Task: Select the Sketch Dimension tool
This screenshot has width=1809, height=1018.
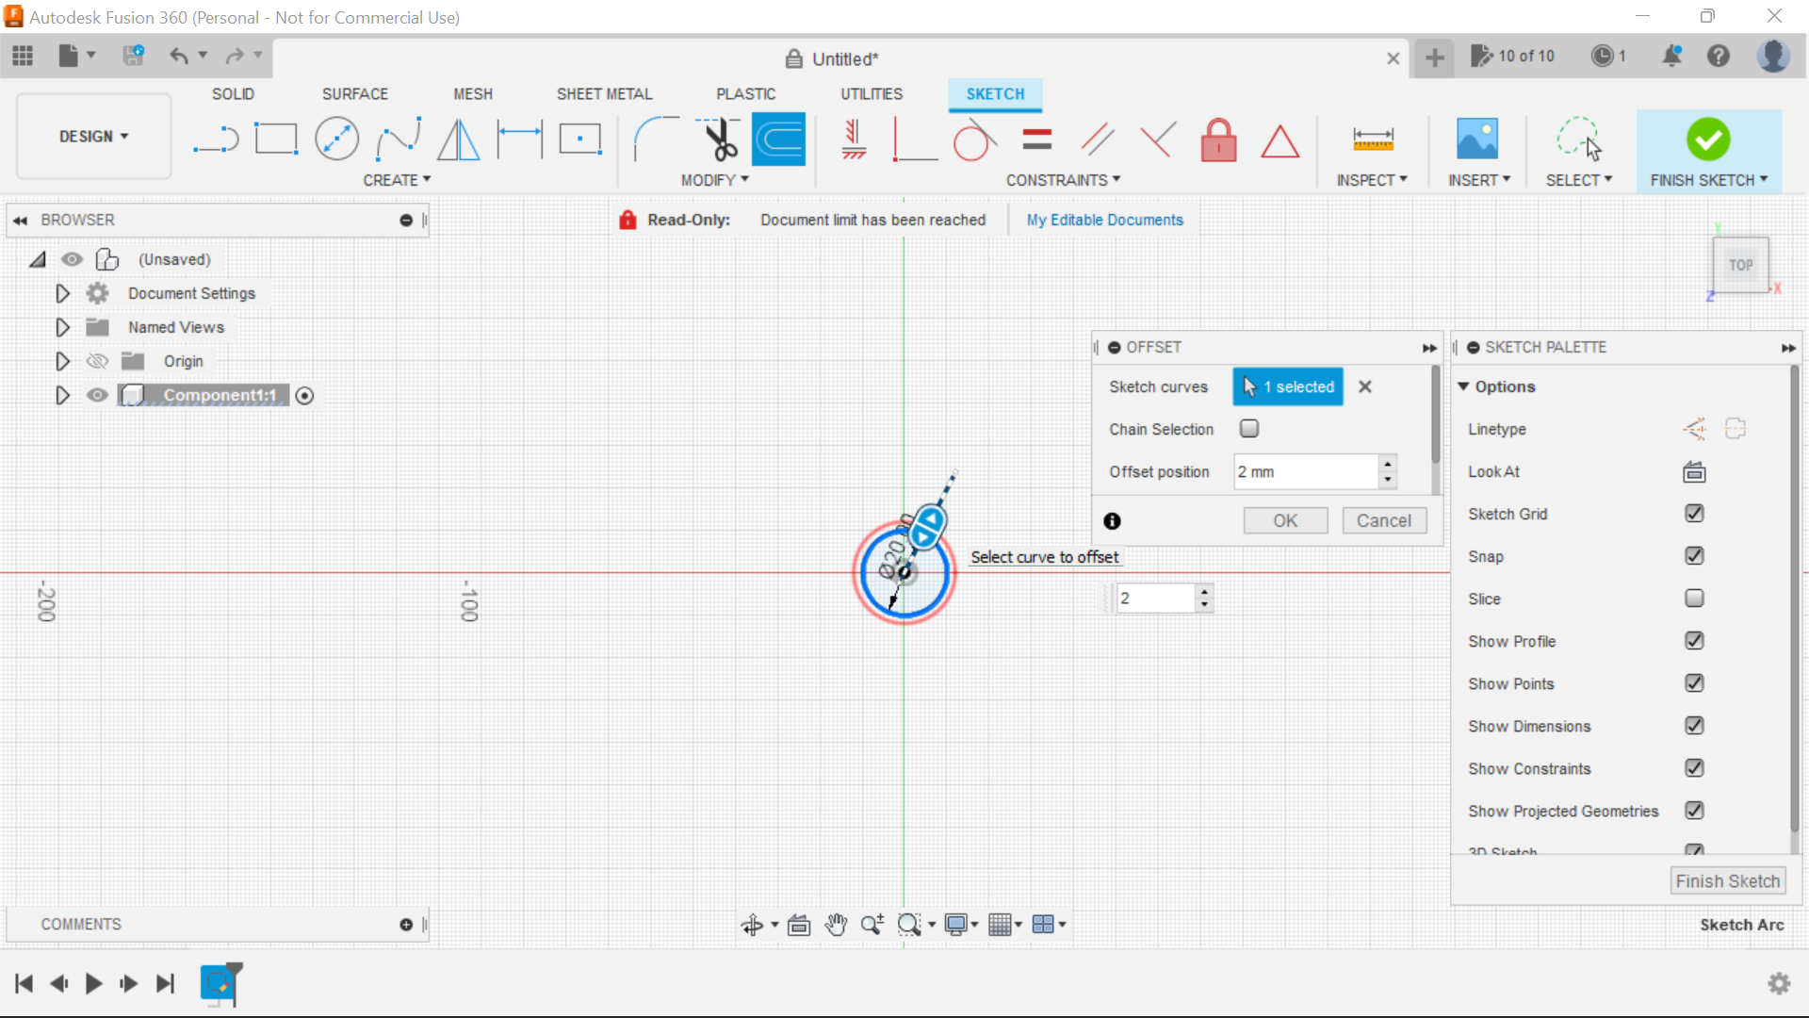Action: (519, 139)
